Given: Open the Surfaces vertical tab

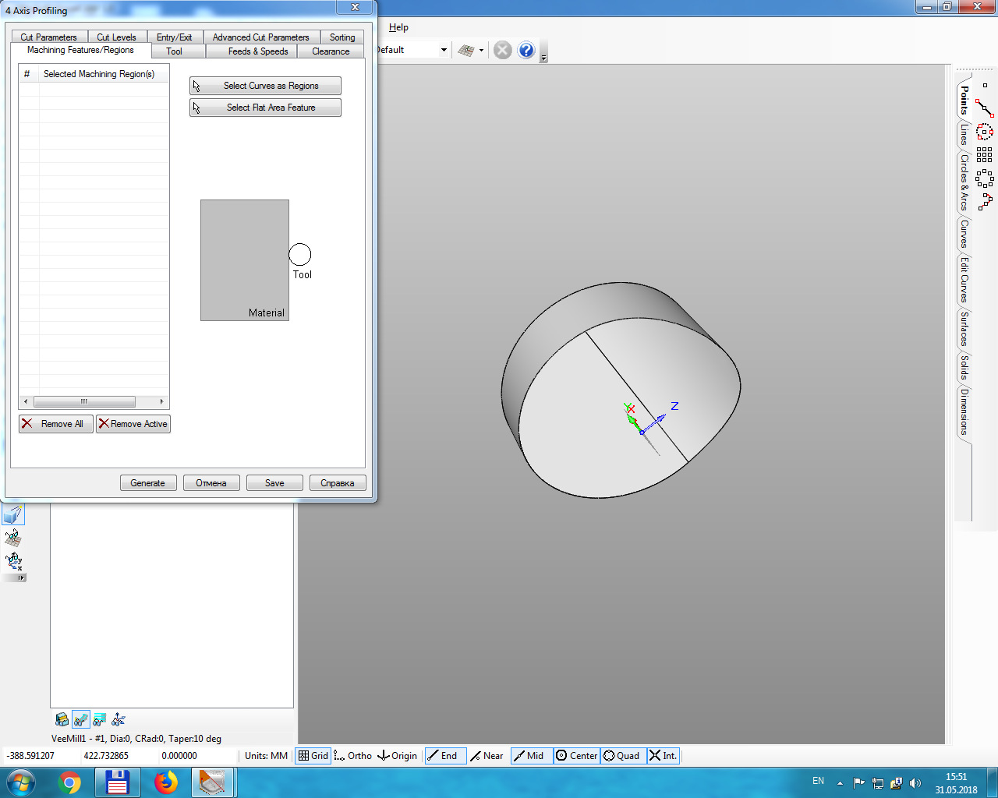Looking at the screenshot, I should click(x=964, y=329).
